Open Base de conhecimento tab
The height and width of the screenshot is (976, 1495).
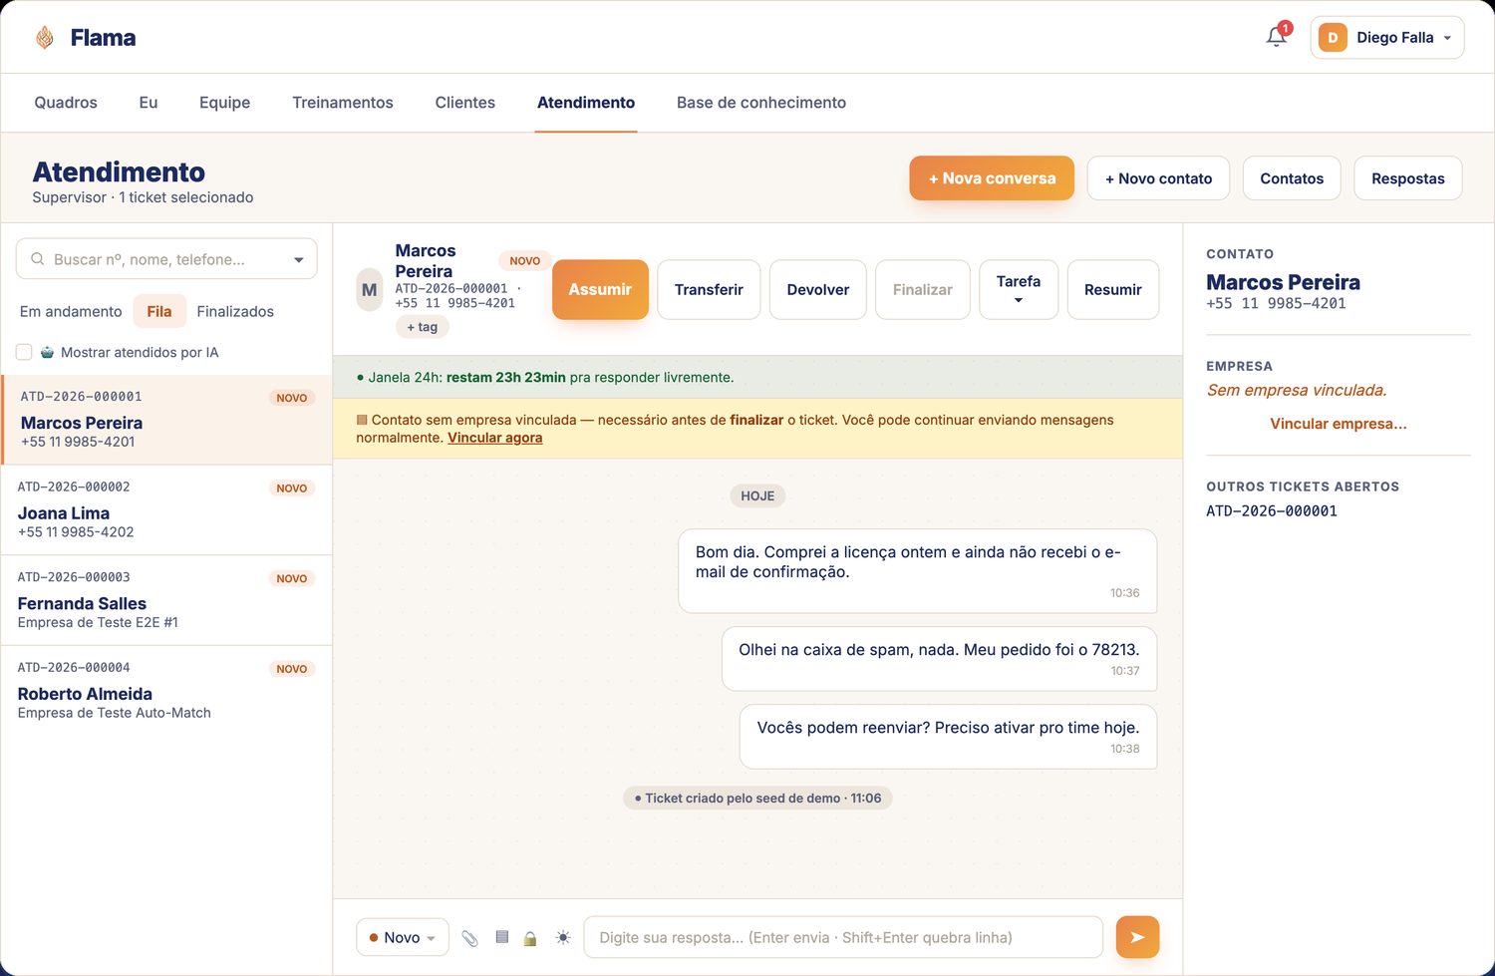[x=761, y=103]
